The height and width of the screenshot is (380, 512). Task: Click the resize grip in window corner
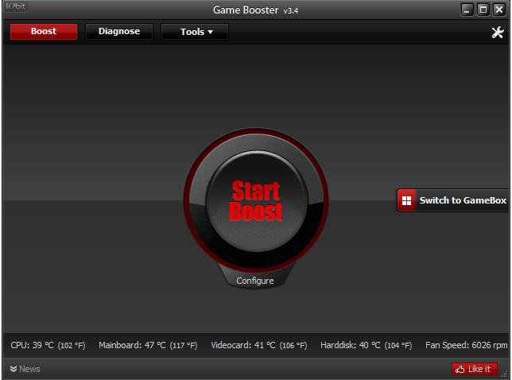coord(504,374)
